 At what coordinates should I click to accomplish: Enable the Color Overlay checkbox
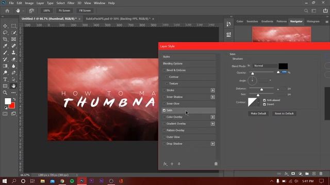(x=164, y=117)
